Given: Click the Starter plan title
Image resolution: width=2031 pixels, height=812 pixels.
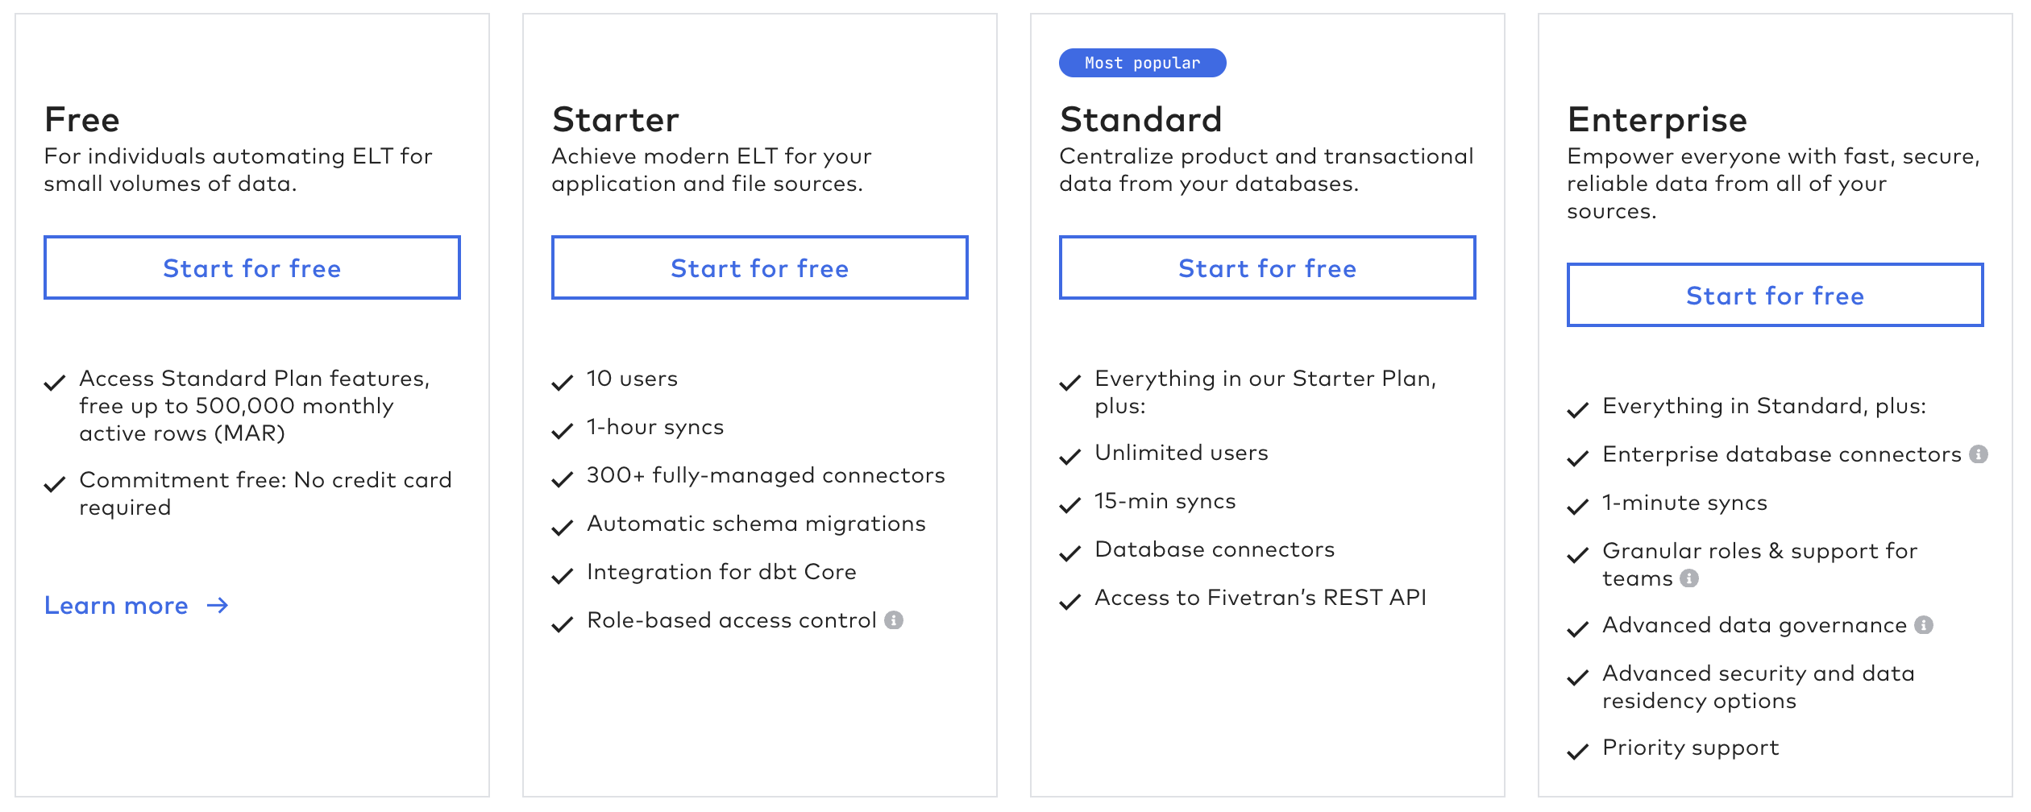Looking at the screenshot, I should pyautogui.click(x=616, y=120).
